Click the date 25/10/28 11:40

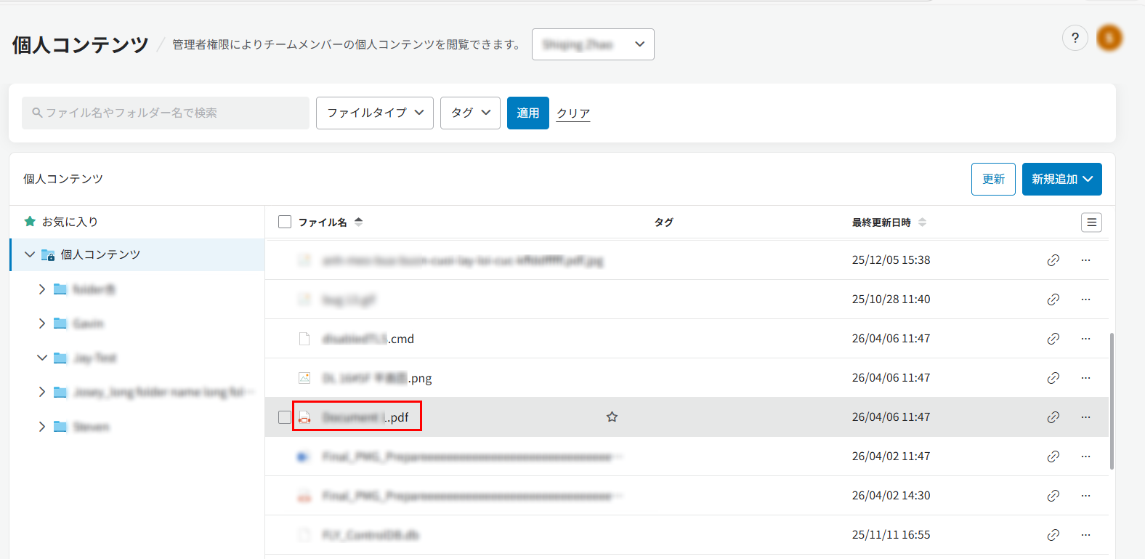click(891, 299)
